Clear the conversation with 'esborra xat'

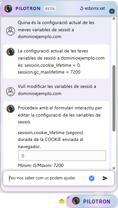92,8
